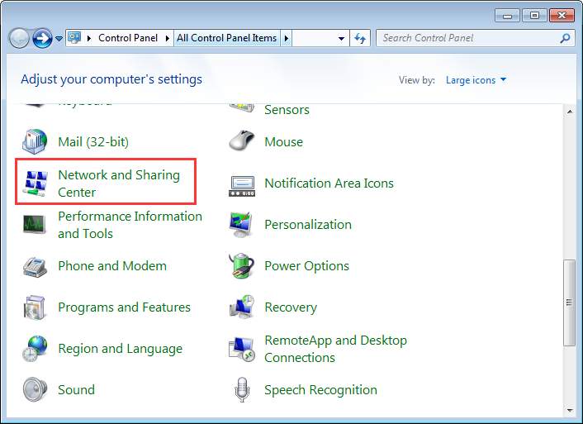Click the Control Panel icon in address bar
Viewport: 583px width, 424px height.
(75, 37)
